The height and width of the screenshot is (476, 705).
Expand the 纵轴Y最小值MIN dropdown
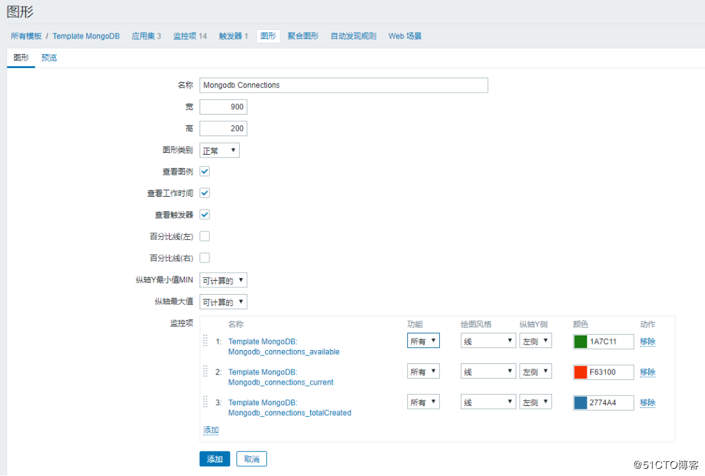click(224, 280)
